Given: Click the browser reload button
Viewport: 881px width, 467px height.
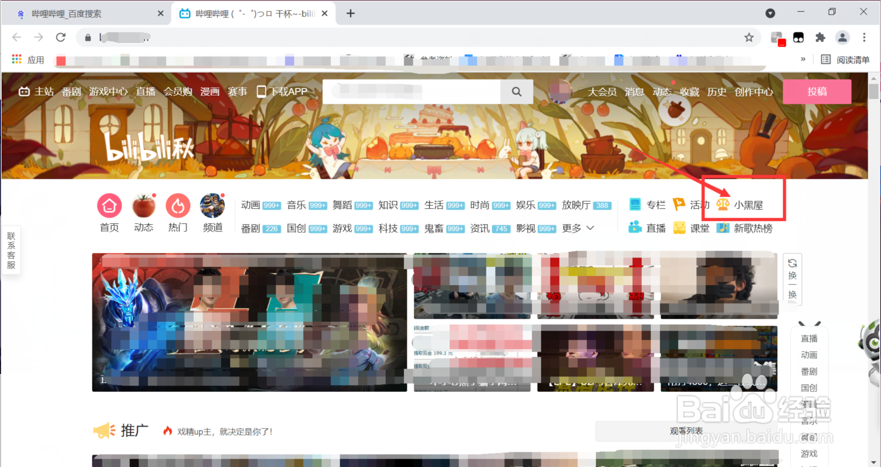Looking at the screenshot, I should tap(61, 37).
